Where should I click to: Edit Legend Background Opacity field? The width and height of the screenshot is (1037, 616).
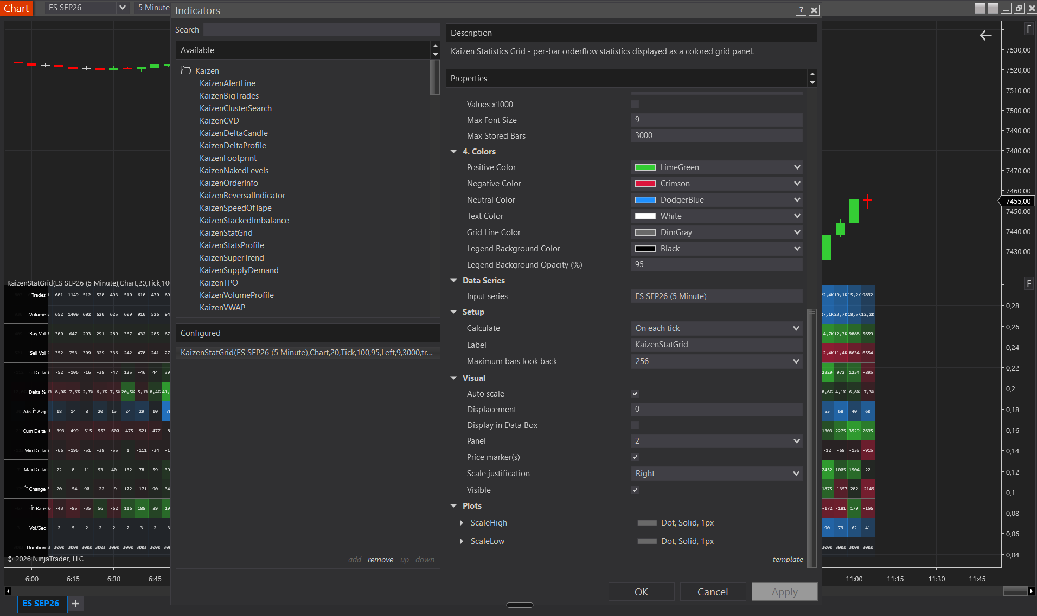click(x=716, y=264)
